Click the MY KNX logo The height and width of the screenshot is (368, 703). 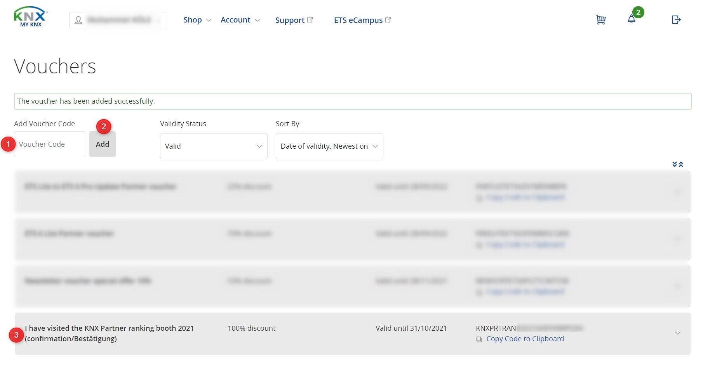pyautogui.click(x=30, y=17)
